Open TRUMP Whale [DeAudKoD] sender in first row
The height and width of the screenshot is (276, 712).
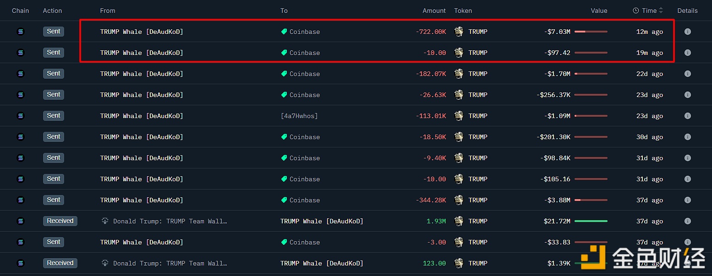click(x=141, y=32)
